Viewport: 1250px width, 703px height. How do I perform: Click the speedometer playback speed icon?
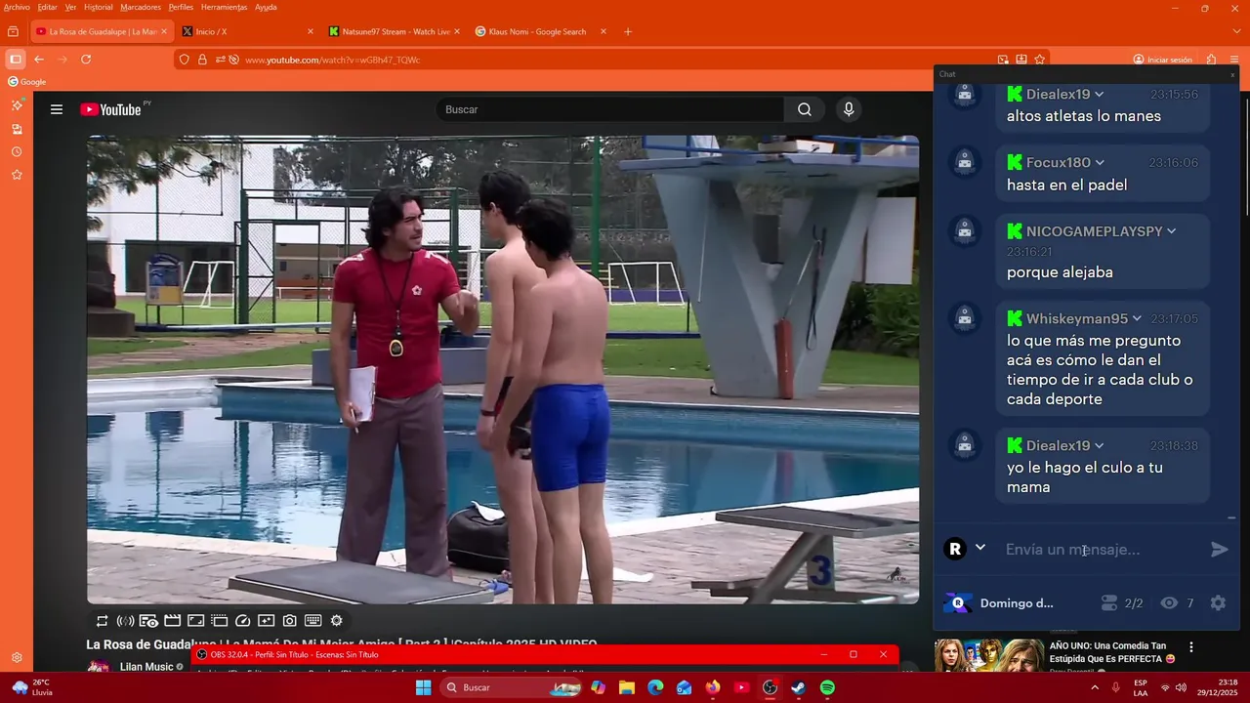[x=243, y=621]
